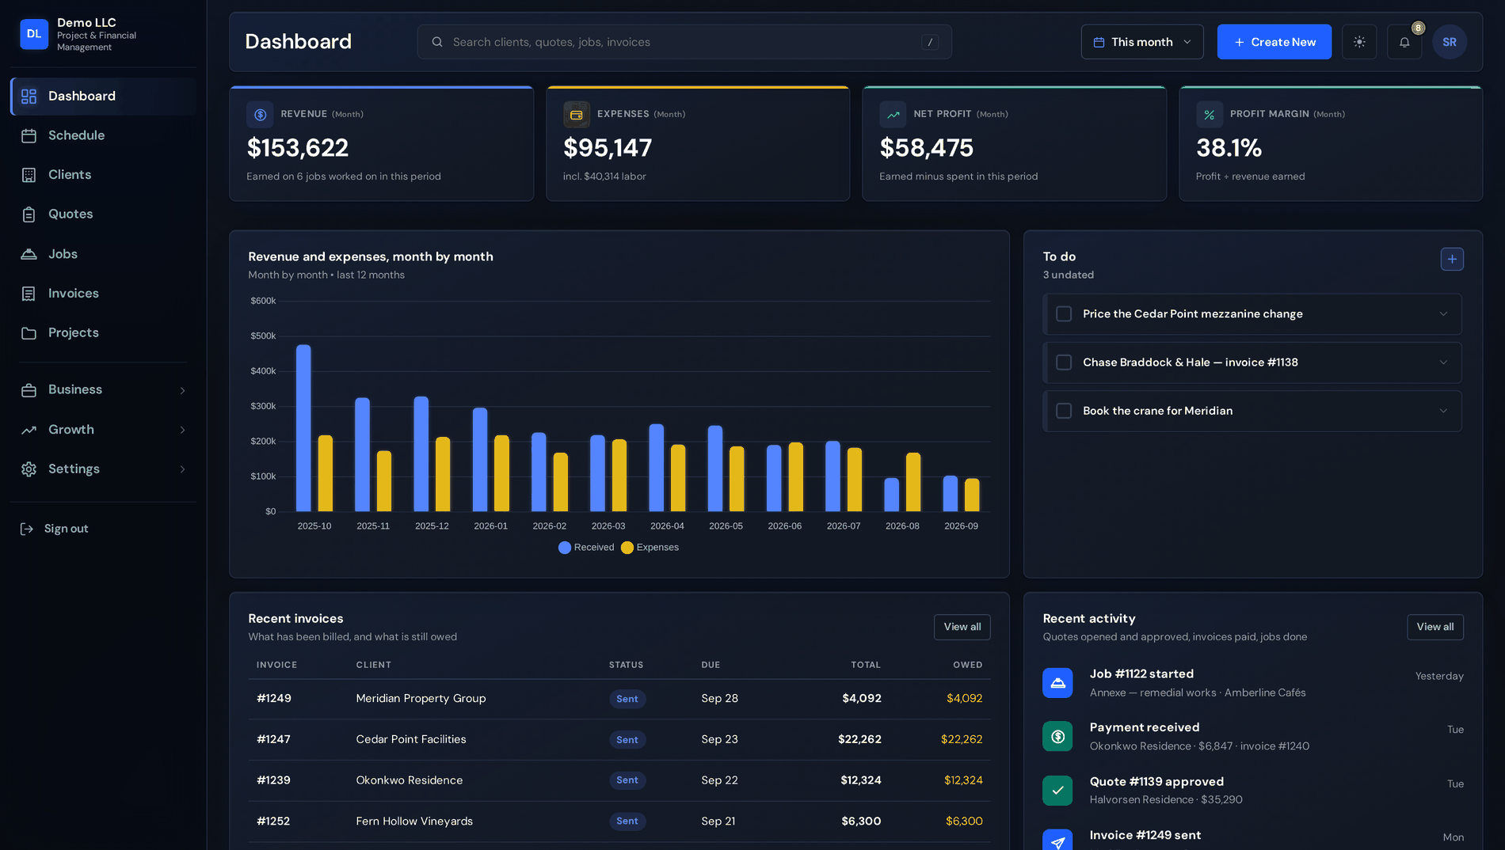Open the Projects page
This screenshot has height=850, width=1505.
pos(103,333)
